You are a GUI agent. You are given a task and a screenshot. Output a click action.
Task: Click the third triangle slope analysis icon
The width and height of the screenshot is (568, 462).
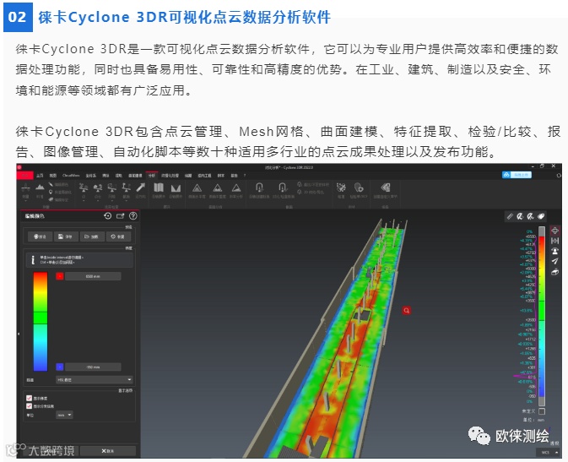click(236, 188)
